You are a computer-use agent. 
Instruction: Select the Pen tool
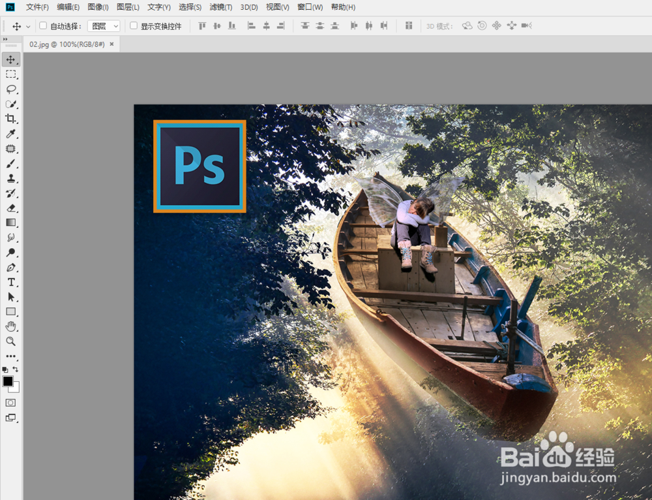(x=11, y=267)
